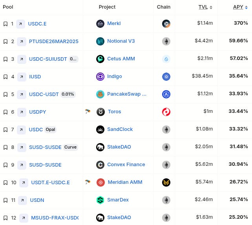The width and height of the screenshot is (252, 225).
Task: Click the airdrop parachute icon beside Meridian AMM
Action: 88,182
